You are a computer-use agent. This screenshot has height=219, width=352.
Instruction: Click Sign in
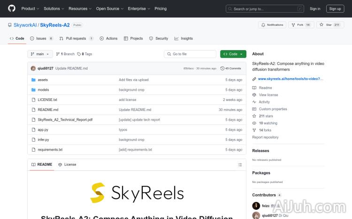[315, 9]
